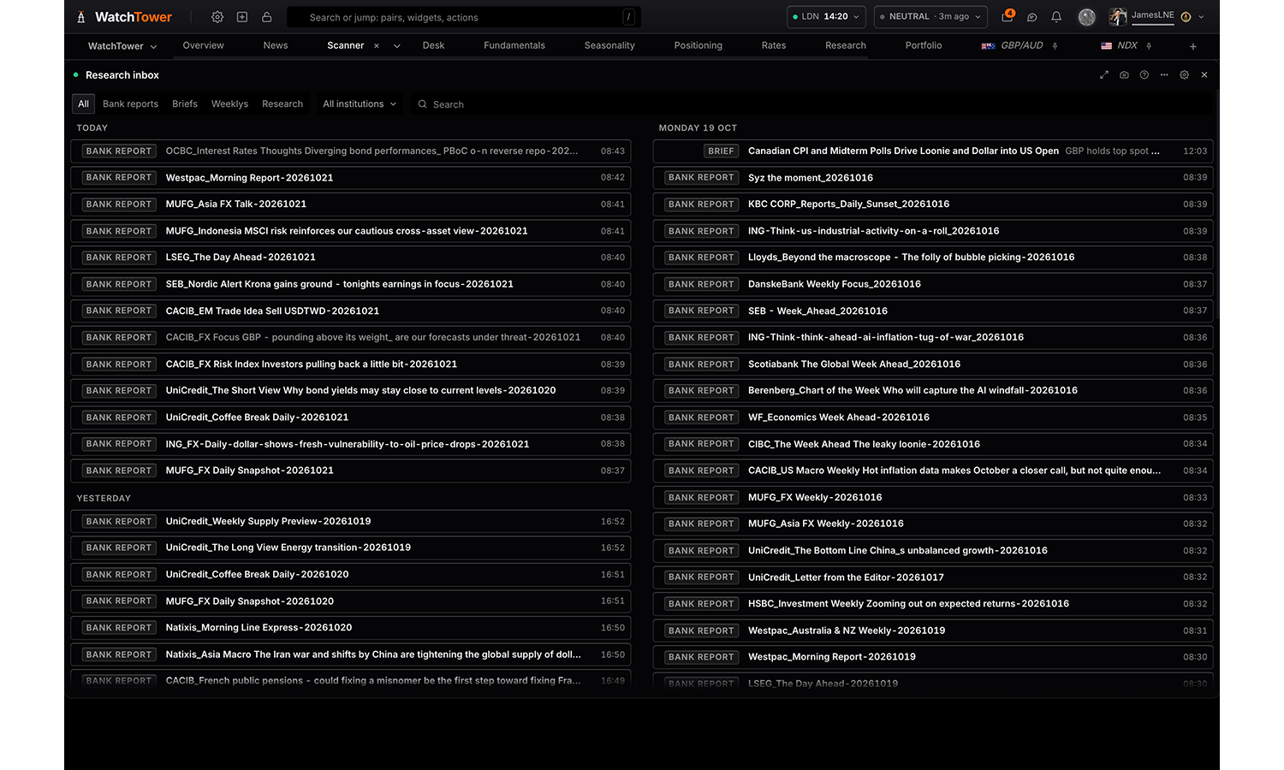
Task: Switch to the Seasonality tab
Action: pos(609,46)
